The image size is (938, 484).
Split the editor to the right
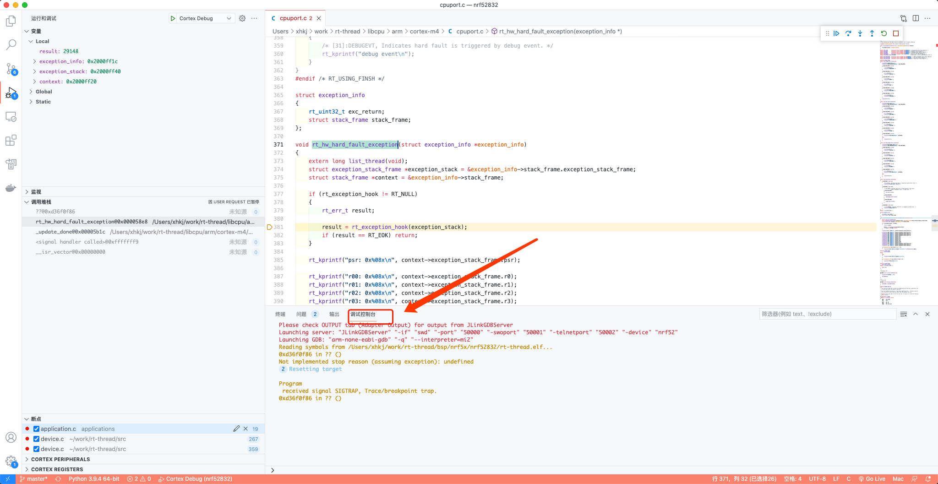(916, 18)
